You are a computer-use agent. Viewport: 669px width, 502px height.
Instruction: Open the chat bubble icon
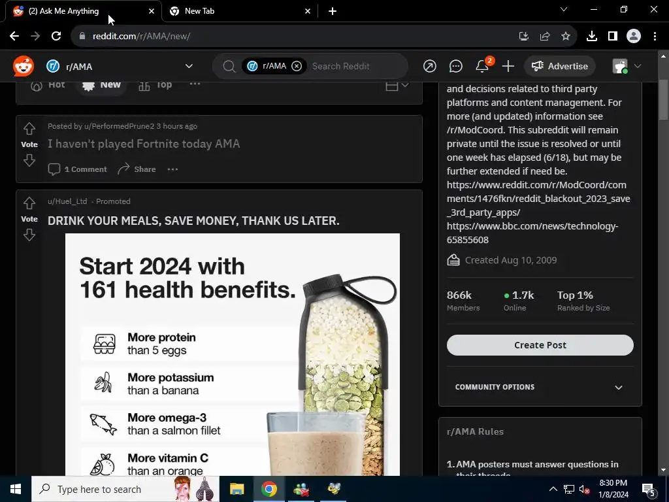[x=455, y=66]
